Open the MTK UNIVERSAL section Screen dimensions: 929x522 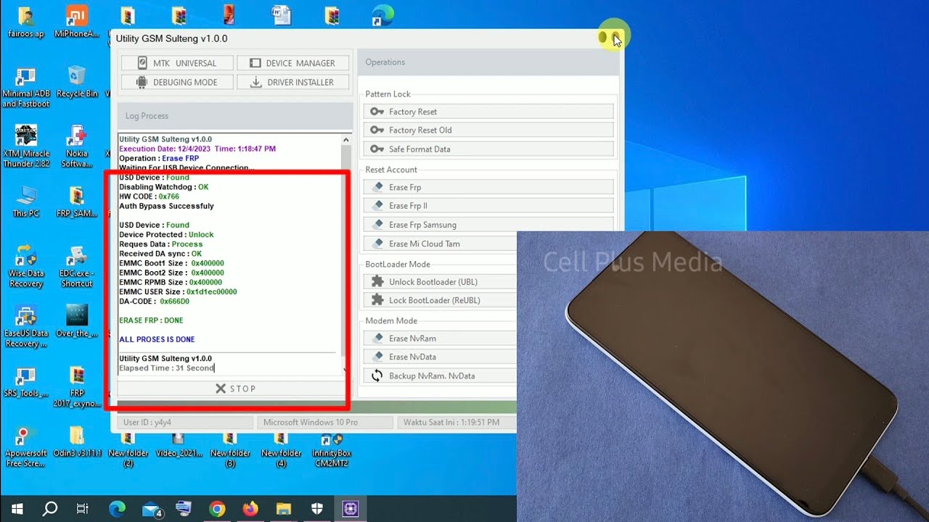pyautogui.click(x=177, y=63)
